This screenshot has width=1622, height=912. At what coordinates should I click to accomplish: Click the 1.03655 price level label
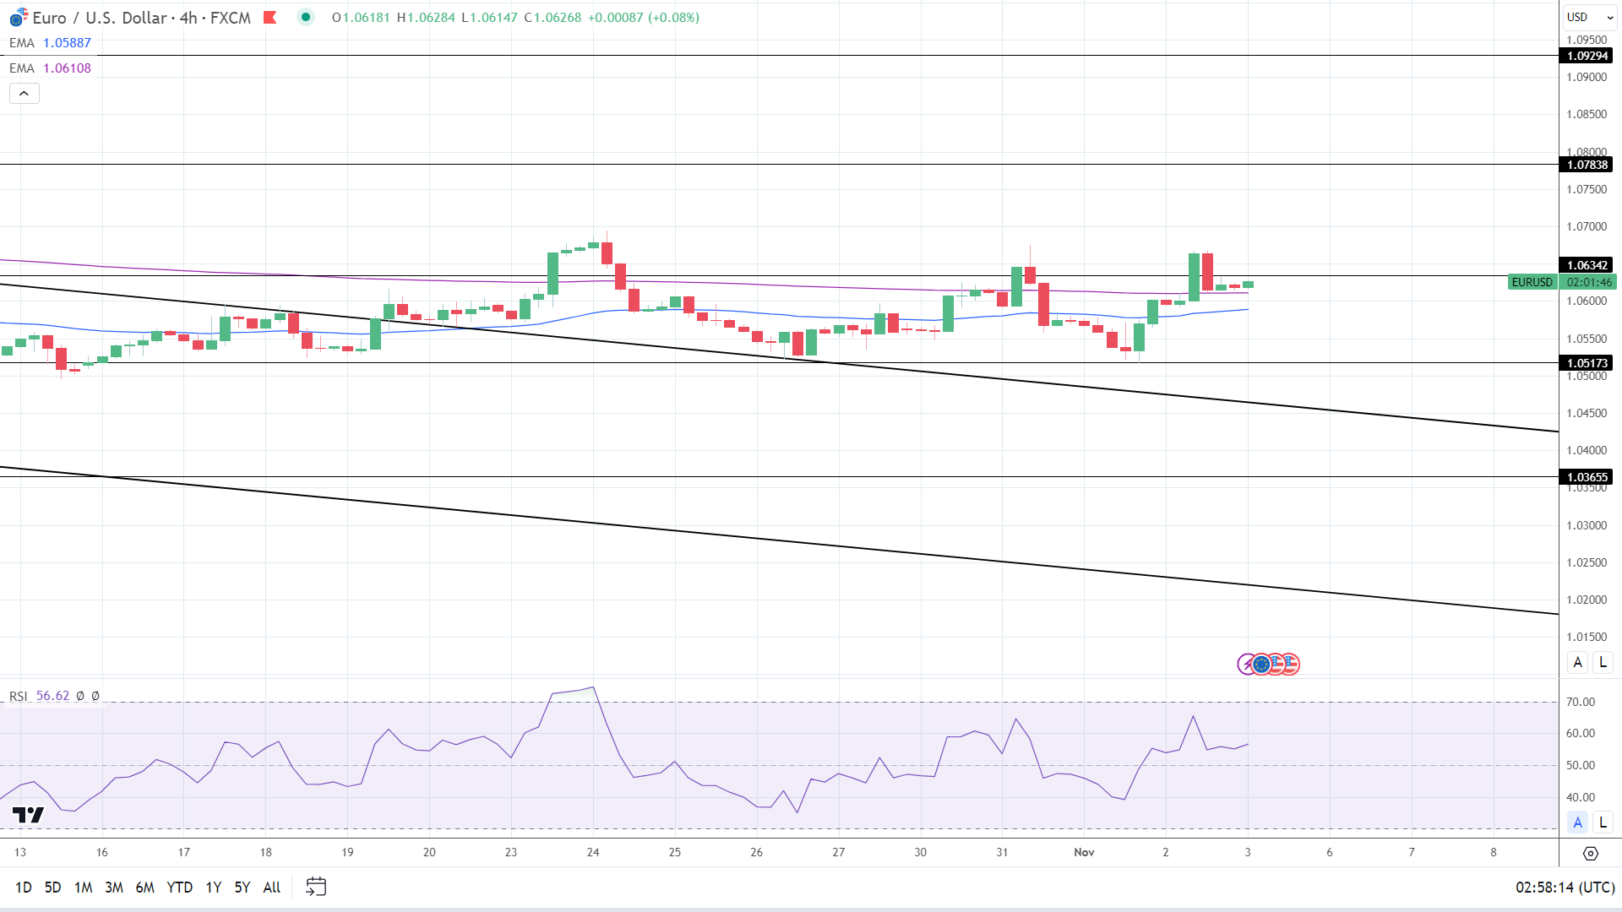1587,477
